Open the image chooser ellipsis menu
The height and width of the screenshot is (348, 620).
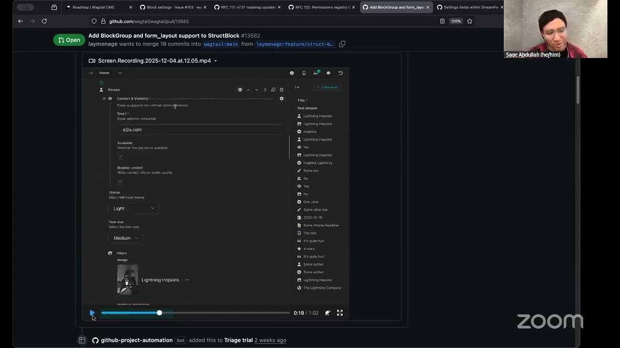pyautogui.click(x=187, y=280)
